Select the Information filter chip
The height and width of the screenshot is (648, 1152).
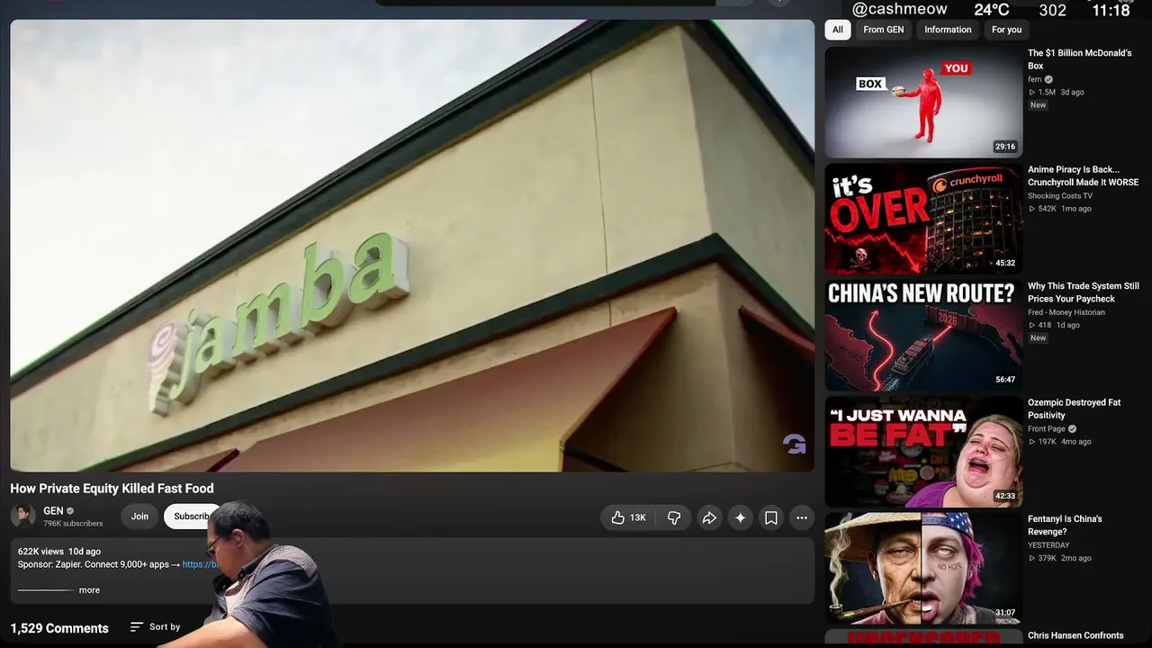point(948,30)
